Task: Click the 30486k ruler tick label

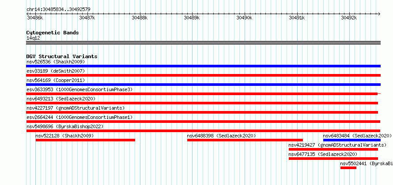Action: (35, 18)
